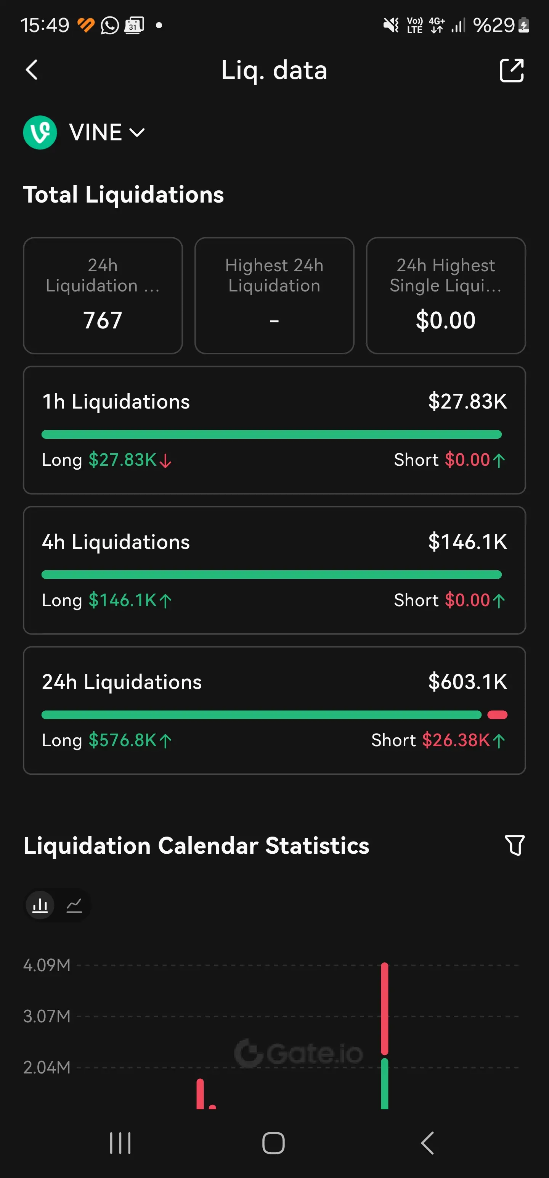Open the Highest 24h Liquidation card
The width and height of the screenshot is (549, 1178).
tap(274, 295)
